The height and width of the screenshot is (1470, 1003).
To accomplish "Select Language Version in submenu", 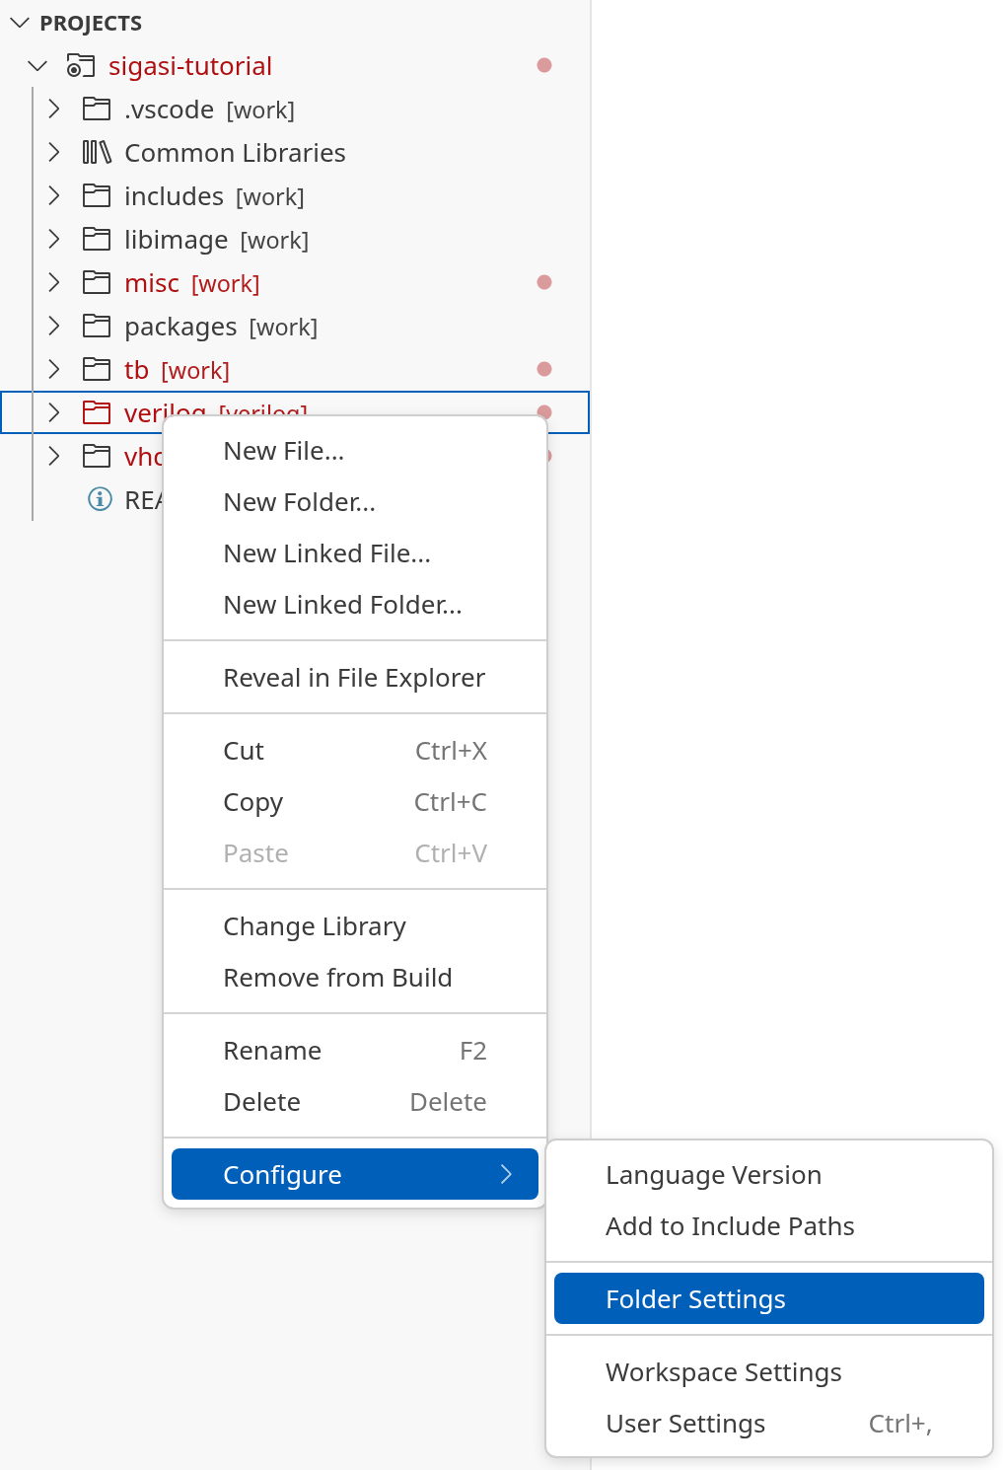I will [x=713, y=1175].
